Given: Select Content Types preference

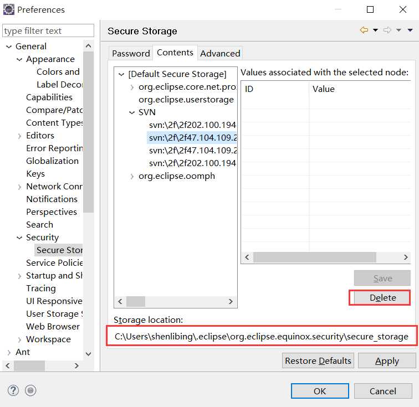Looking at the screenshot, I should [54, 123].
